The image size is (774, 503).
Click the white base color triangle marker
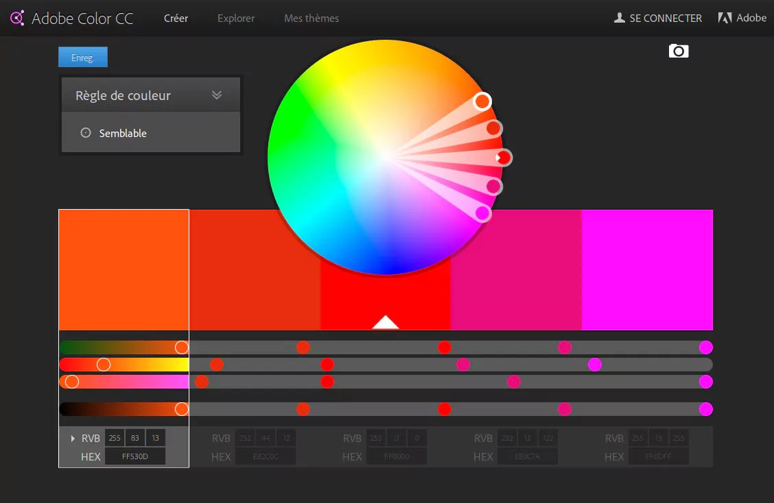coord(386,322)
